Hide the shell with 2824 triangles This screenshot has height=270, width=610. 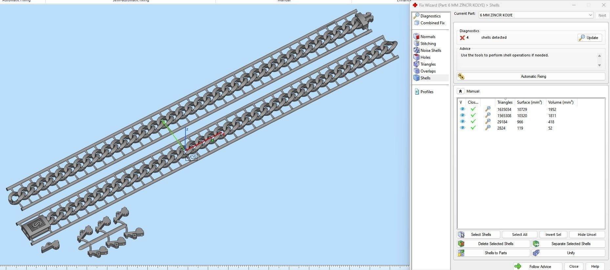tap(463, 128)
